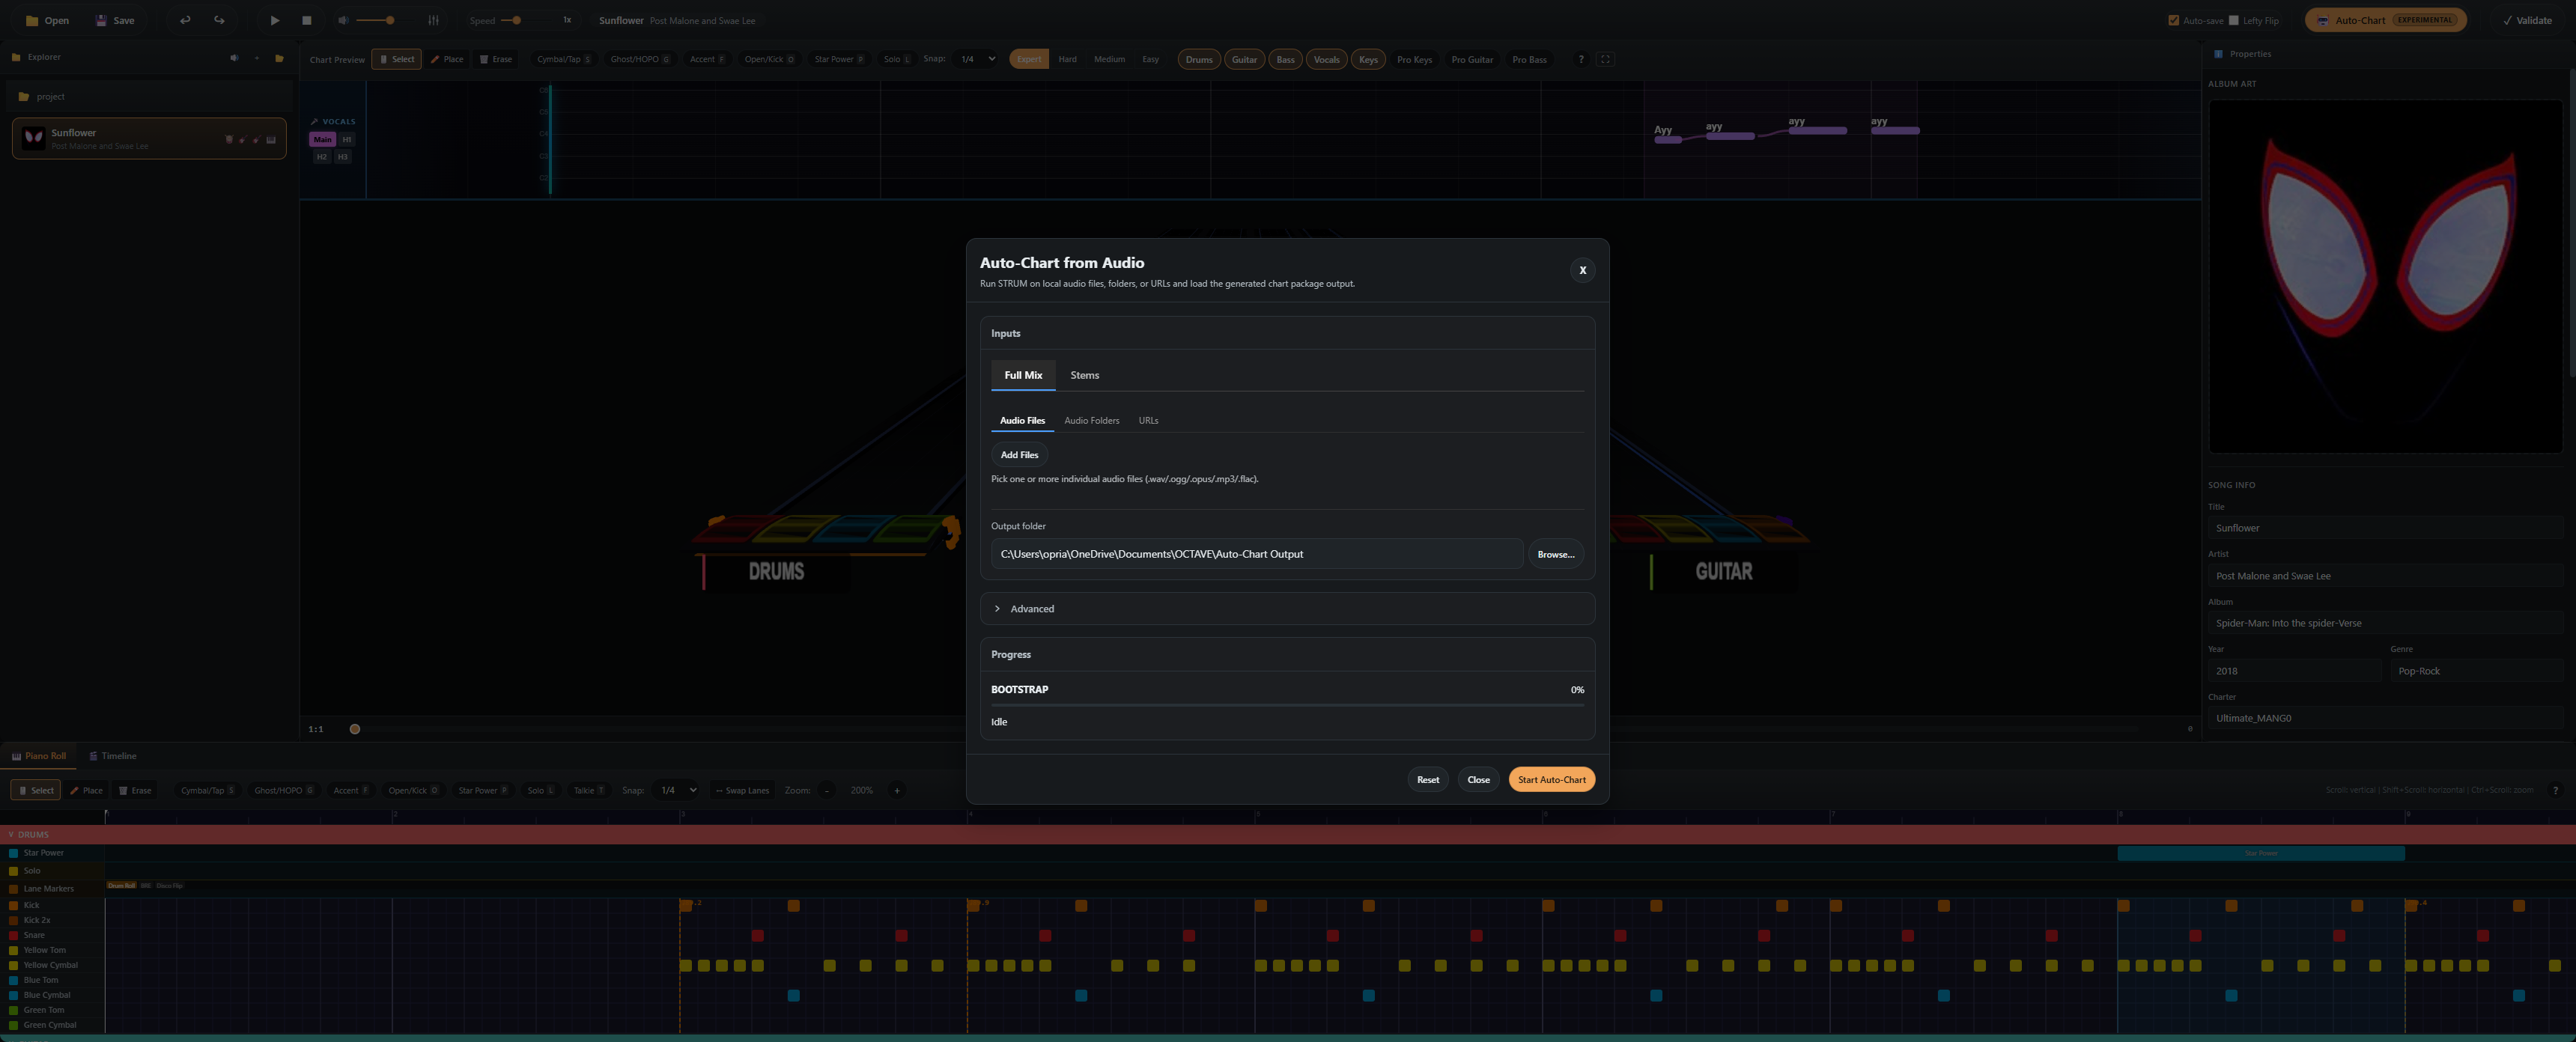Toggle the Pro Keys instrument pill
The image size is (2576, 1042).
1414,59
